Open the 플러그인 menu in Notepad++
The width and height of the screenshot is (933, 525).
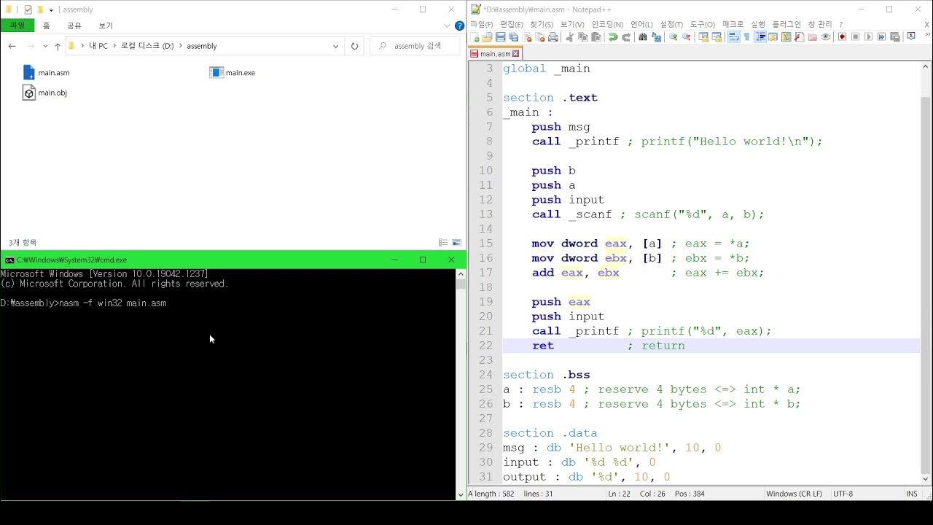[786, 24]
